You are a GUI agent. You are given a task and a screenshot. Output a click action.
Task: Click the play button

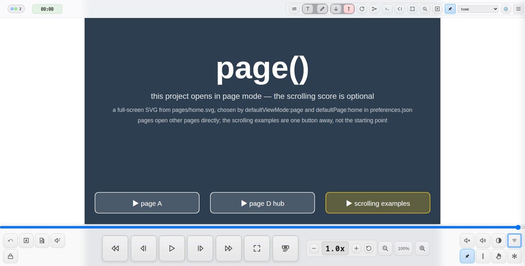172,248
